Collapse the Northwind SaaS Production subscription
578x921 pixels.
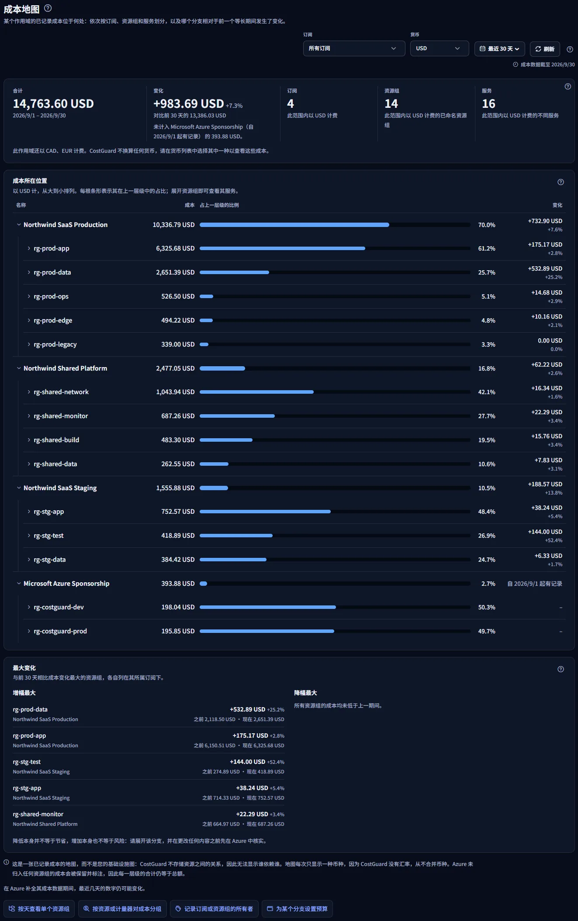coord(19,225)
